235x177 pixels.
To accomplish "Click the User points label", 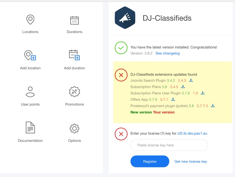I will [30, 104].
